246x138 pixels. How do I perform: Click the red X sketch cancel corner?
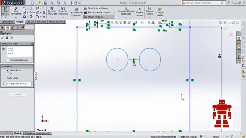pyautogui.click(x=231, y=34)
